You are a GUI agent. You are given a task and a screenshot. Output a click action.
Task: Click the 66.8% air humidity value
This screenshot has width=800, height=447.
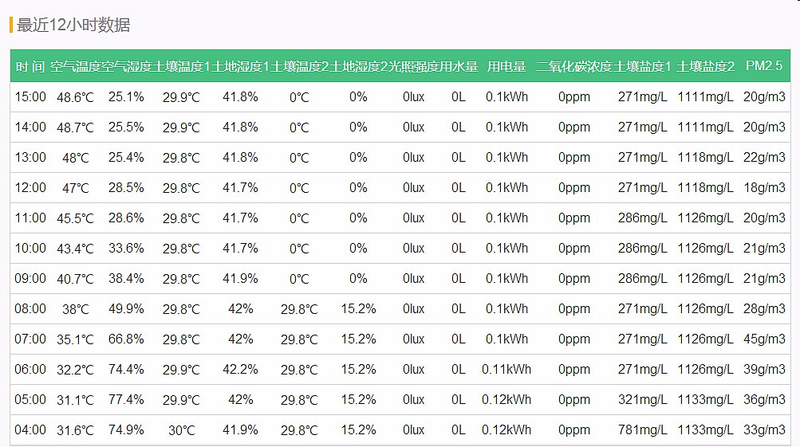(126, 339)
